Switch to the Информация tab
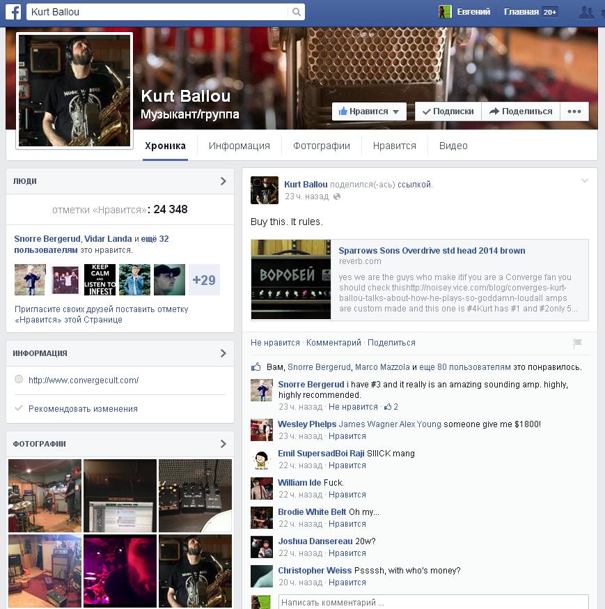Viewport: 605px width, 609px height. (239, 146)
